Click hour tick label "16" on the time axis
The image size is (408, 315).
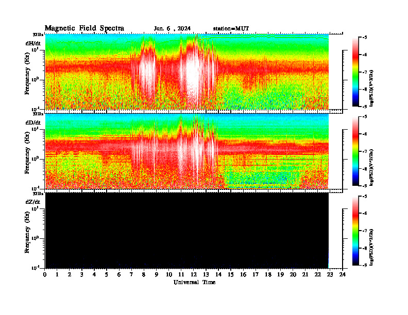pos(243,275)
